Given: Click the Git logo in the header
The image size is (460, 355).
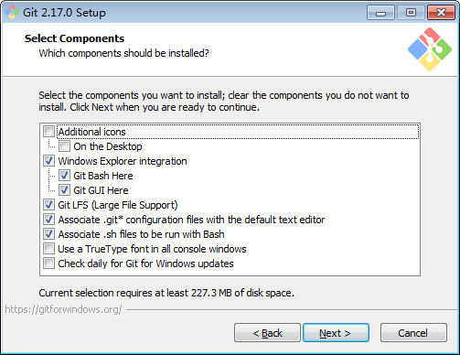Looking at the screenshot, I should click(x=430, y=49).
